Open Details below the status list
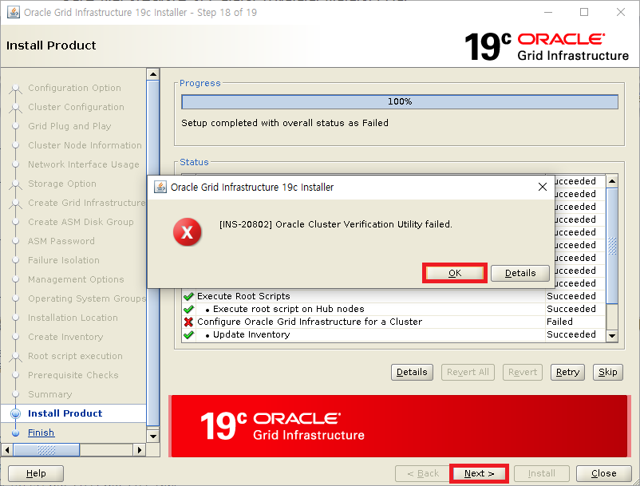 412,372
